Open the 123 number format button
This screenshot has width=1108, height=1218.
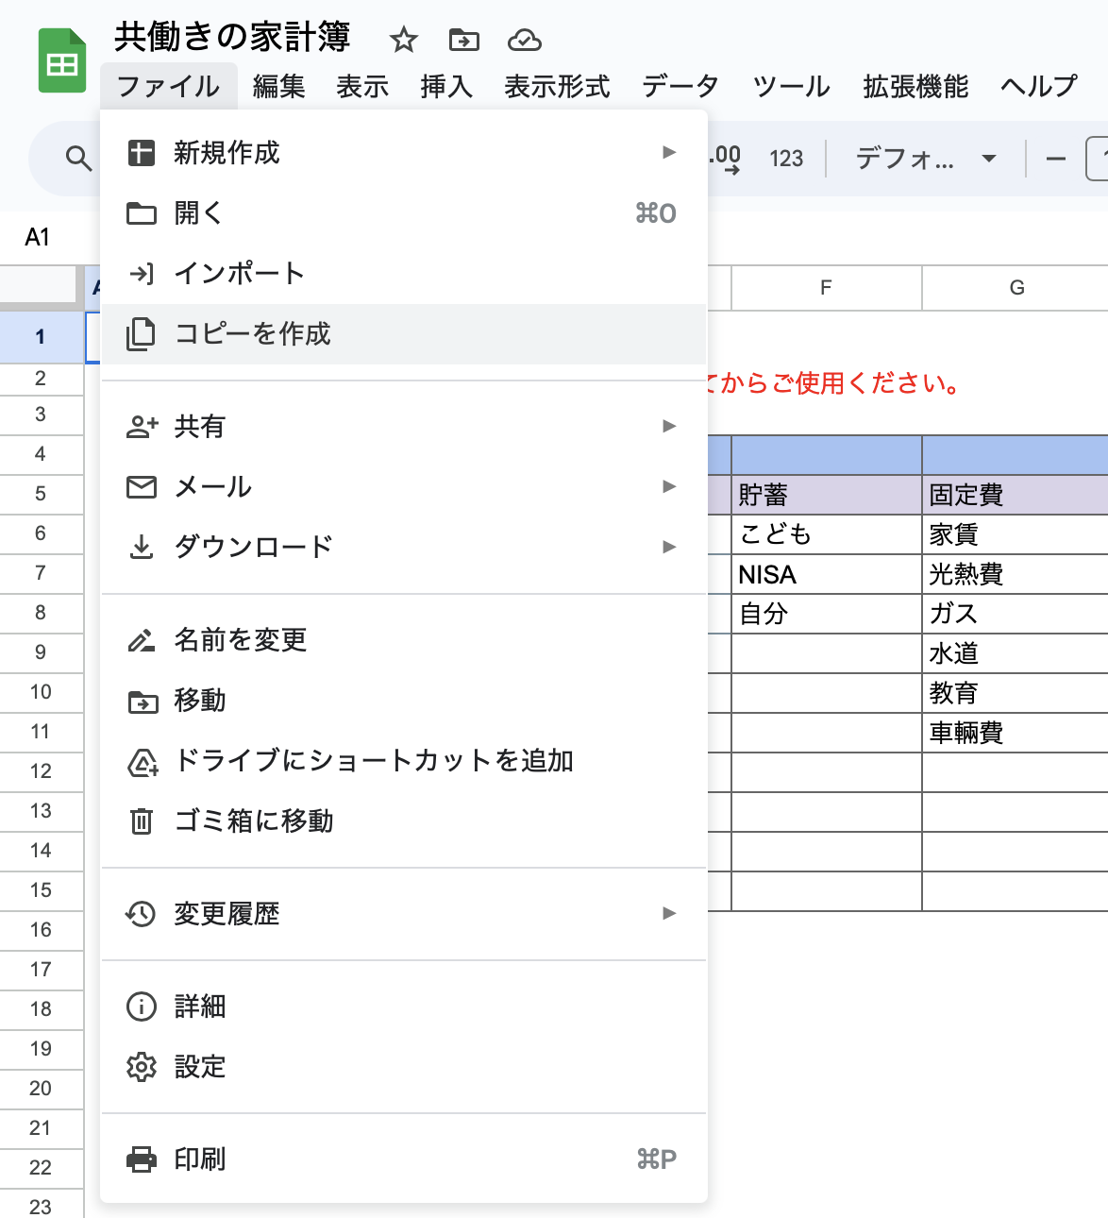pos(785,159)
